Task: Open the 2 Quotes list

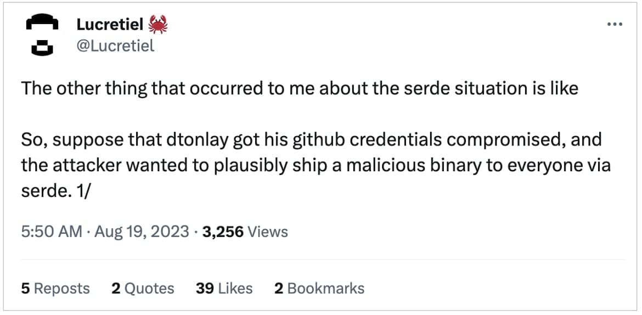Action: tap(142, 288)
